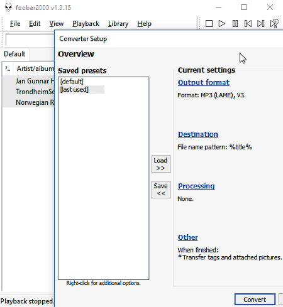Select the [last used] saved preset
283x307 pixels.
(x=82, y=90)
